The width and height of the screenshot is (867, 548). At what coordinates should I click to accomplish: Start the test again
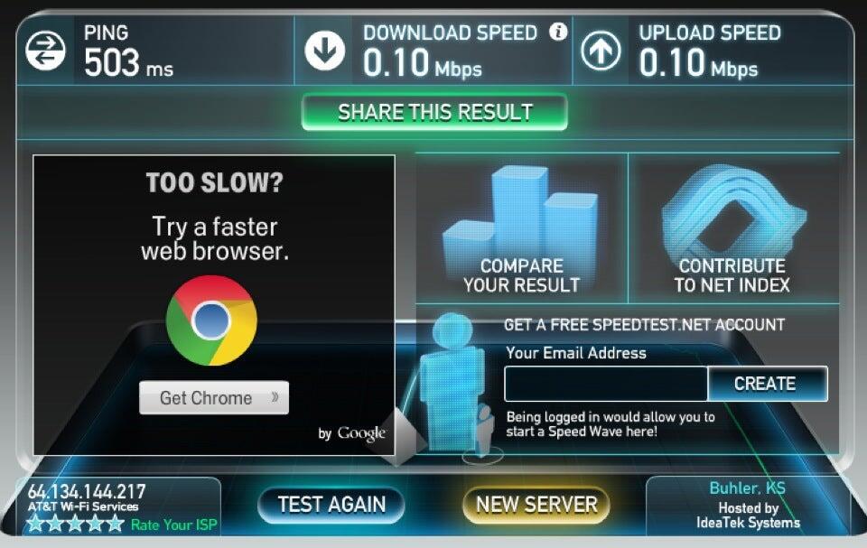pos(331,505)
